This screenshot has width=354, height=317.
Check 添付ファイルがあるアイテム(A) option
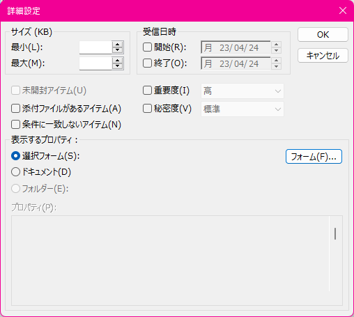(15, 109)
